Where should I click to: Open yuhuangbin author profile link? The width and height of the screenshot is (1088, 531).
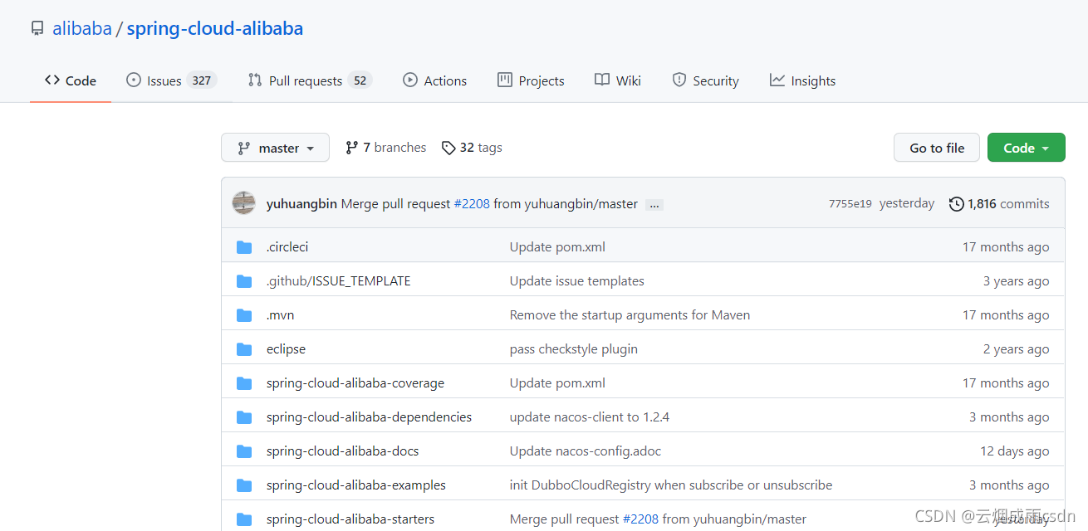pyautogui.click(x=301, y=204)
